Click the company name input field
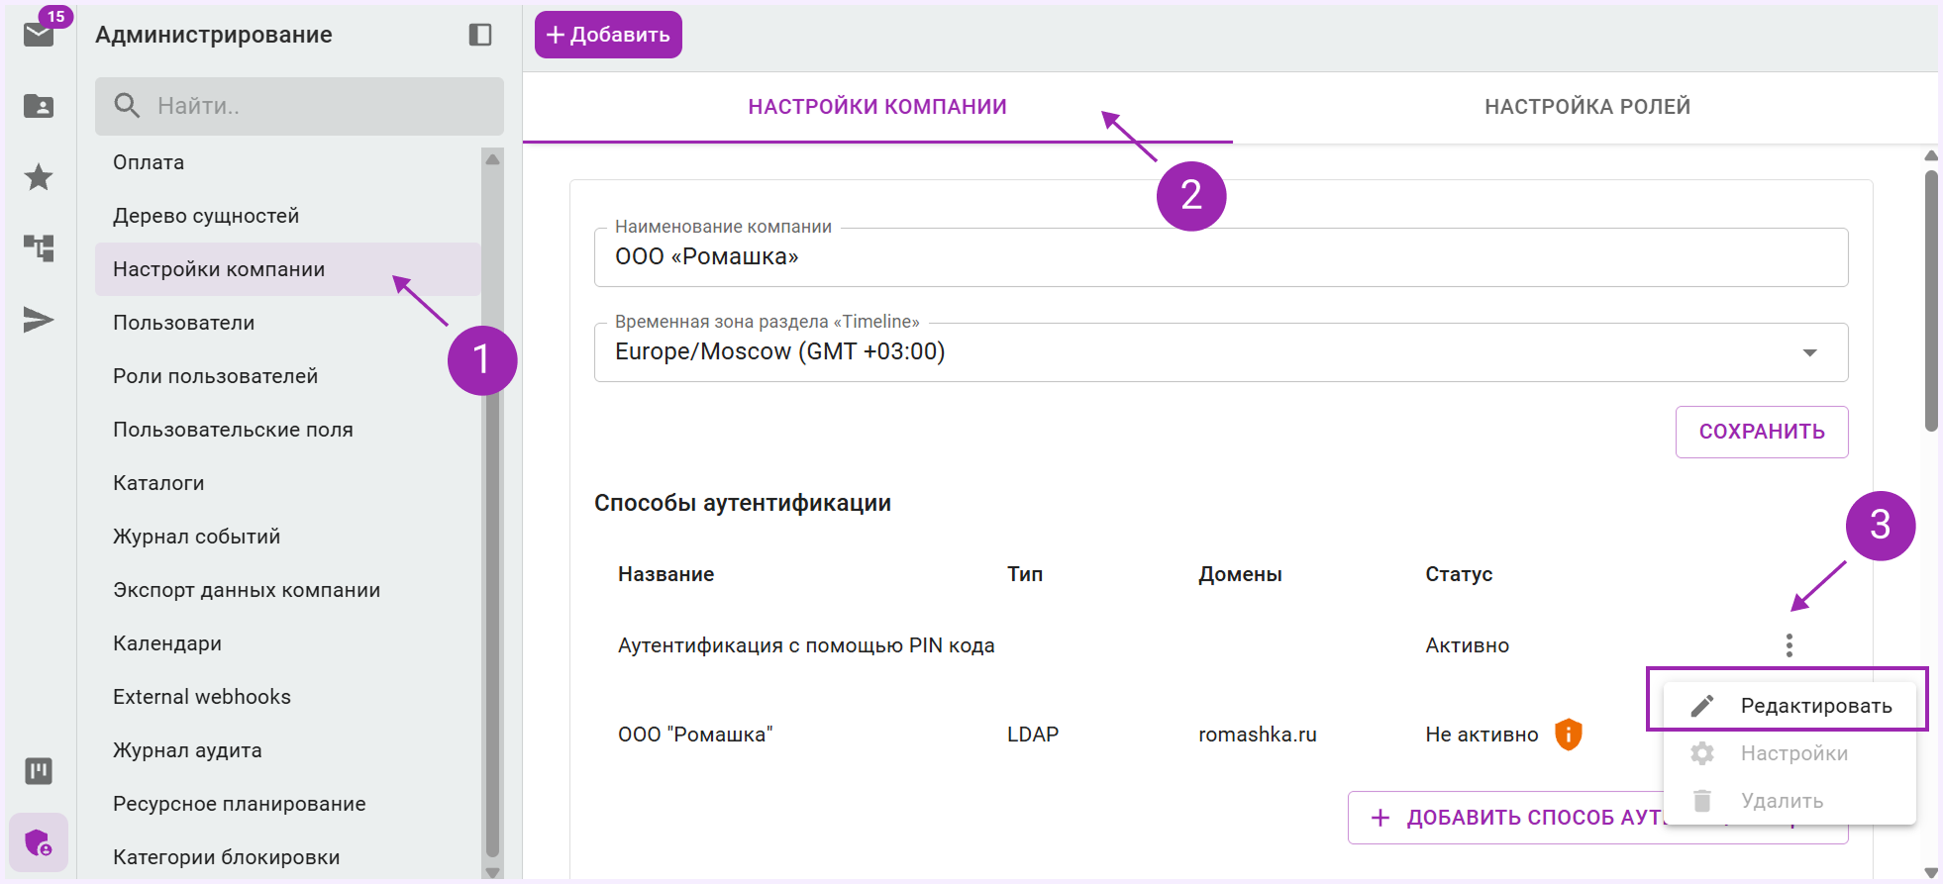 click(x=1221, y=257)
